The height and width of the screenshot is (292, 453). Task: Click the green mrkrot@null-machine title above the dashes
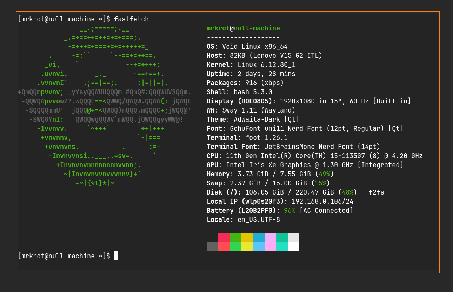tap(243, 28)
